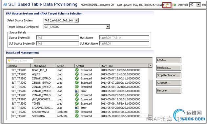This screenshot has height=124, width=207.
Task: Click Executed status icon for /BIC/B0000223... row
Action: [77, 99]
